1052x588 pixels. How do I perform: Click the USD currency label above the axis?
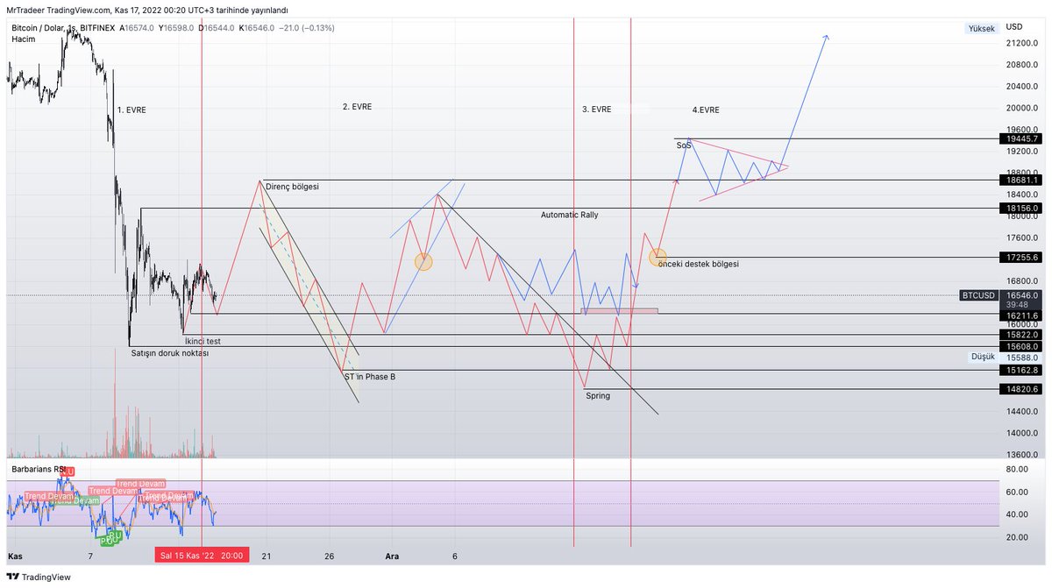coord(1015,25)
